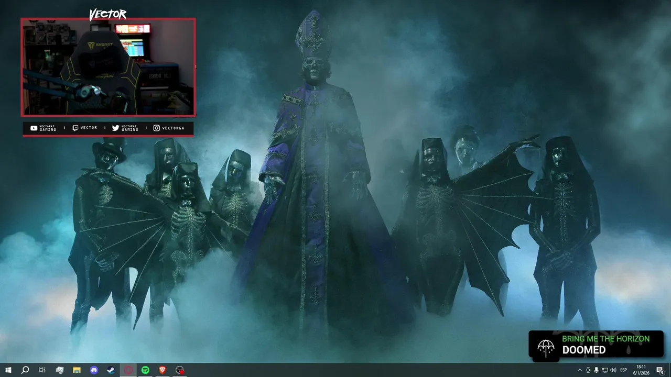Click the umbrella album art in now-playing widget
The image size is (671, 377).
[x=546, y=348]
